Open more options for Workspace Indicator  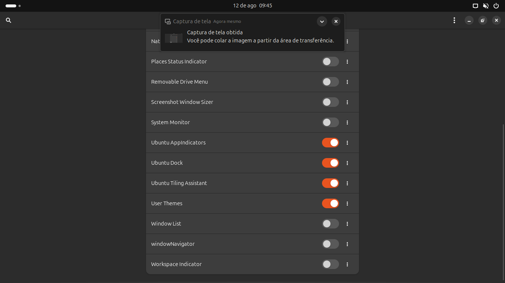347,265
